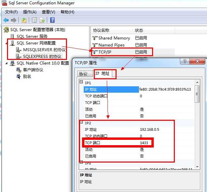Click the SQL Server 服务 icon
The image size is (207, 192).
(12, 36)
